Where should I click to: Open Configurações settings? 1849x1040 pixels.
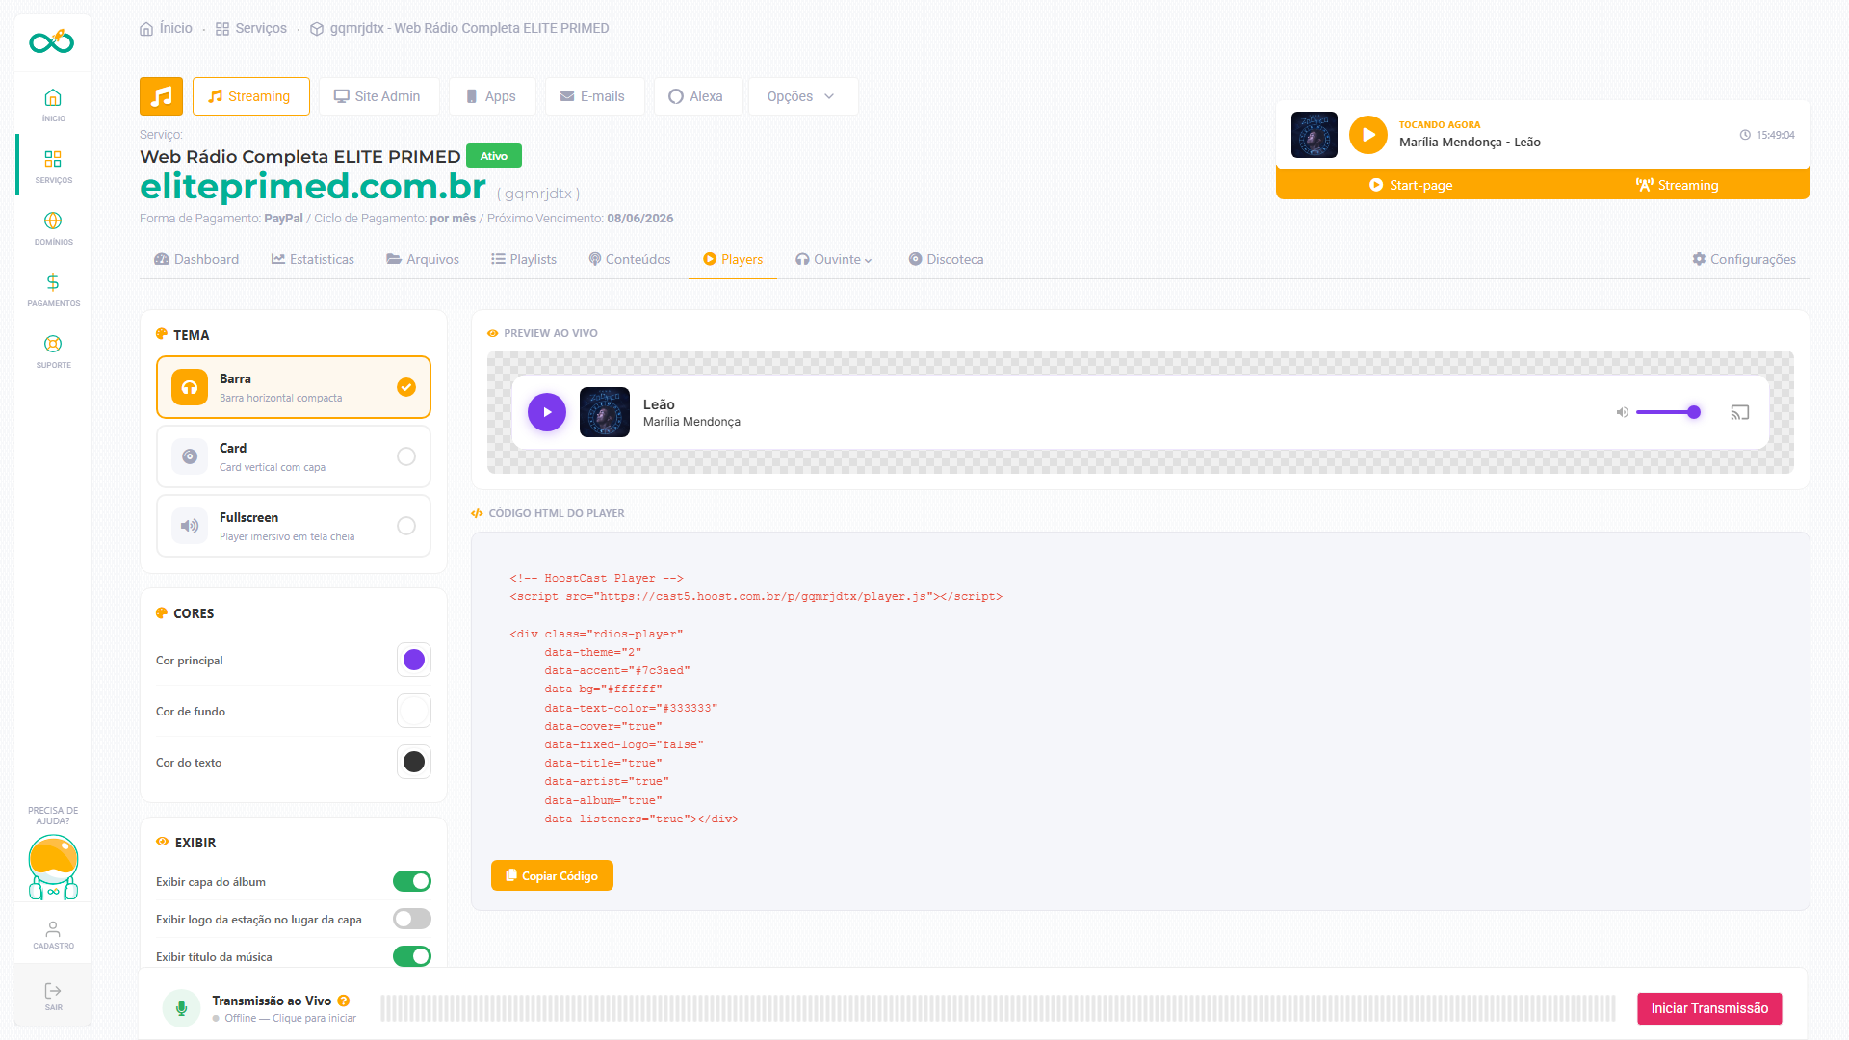[x=1744, y=259]
